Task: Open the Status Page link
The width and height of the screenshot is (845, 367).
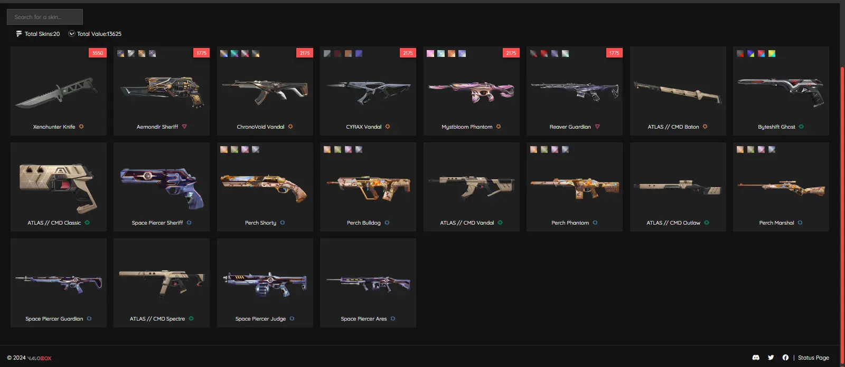Action: pyautogui.click(x=813, y=358)
